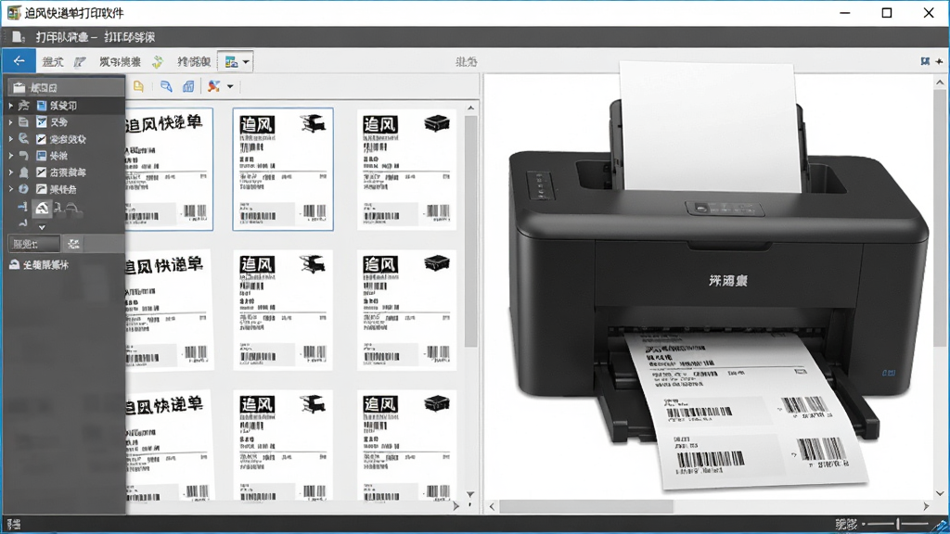This screenshot has width=950, height=534.
Task: Open the menu label right of the green refresh icon
Action: (194, 62)
